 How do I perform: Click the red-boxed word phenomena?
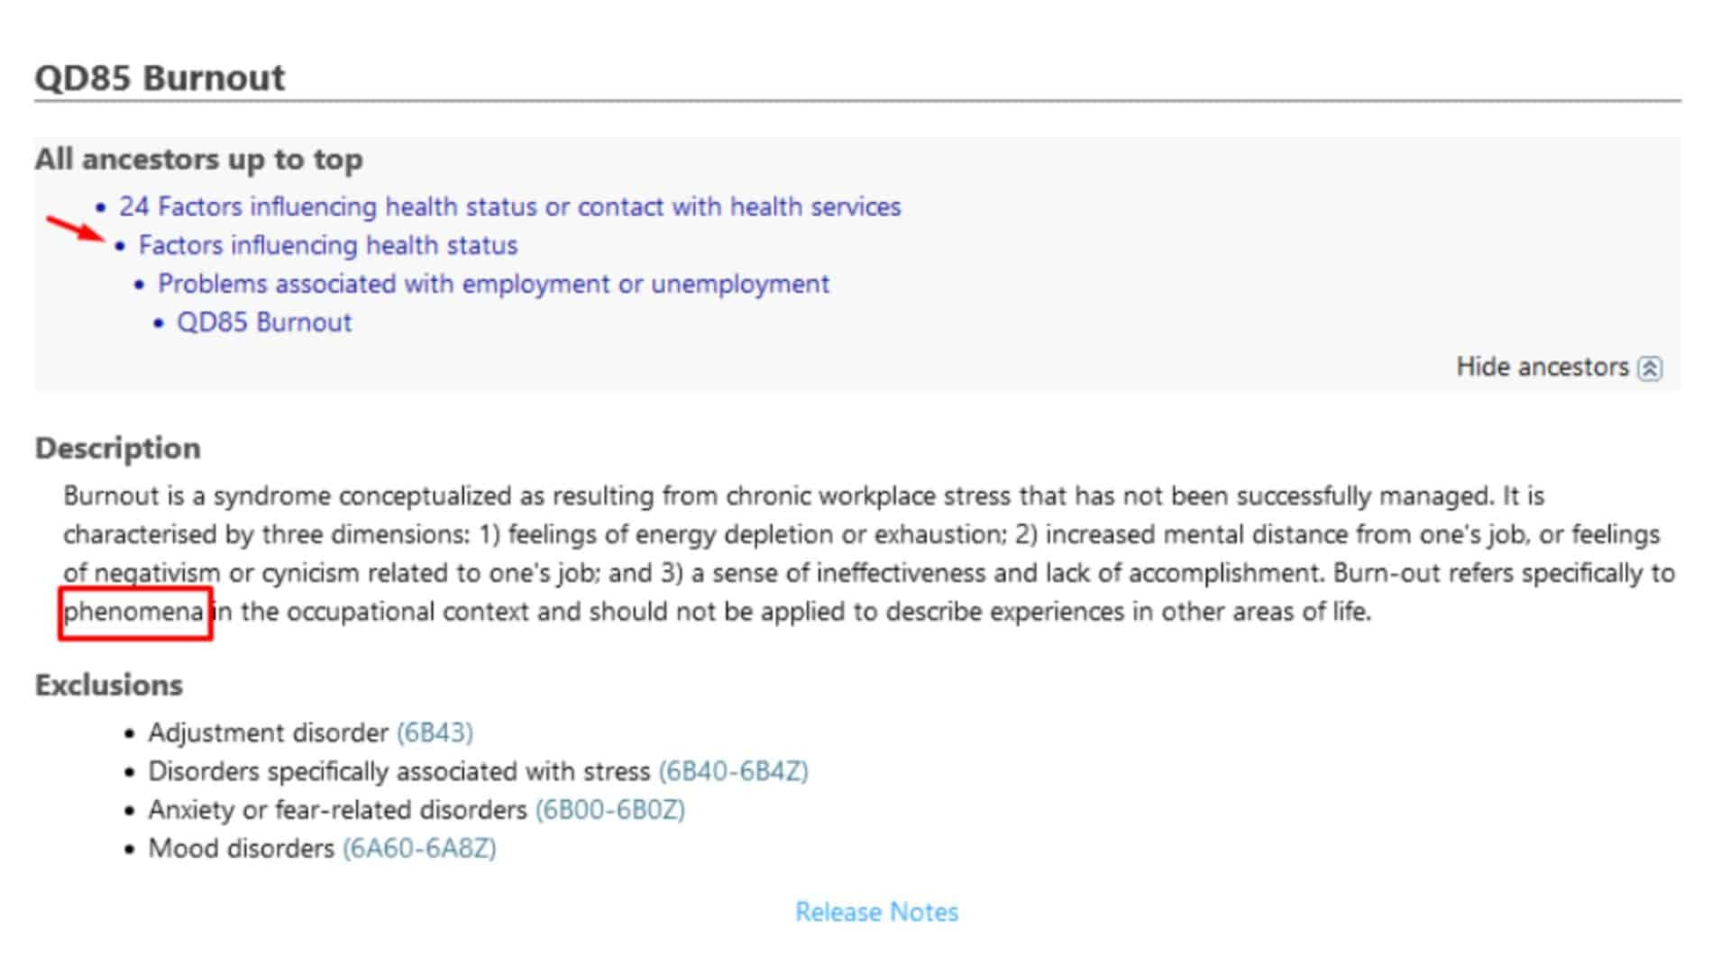(x=134, y=613)
